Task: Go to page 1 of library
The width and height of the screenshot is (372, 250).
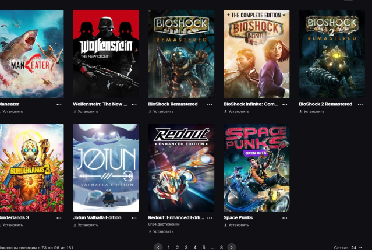Action: tap(169, 248)
